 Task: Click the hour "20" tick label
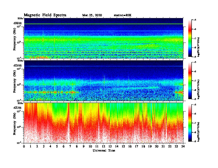point(157,146)
